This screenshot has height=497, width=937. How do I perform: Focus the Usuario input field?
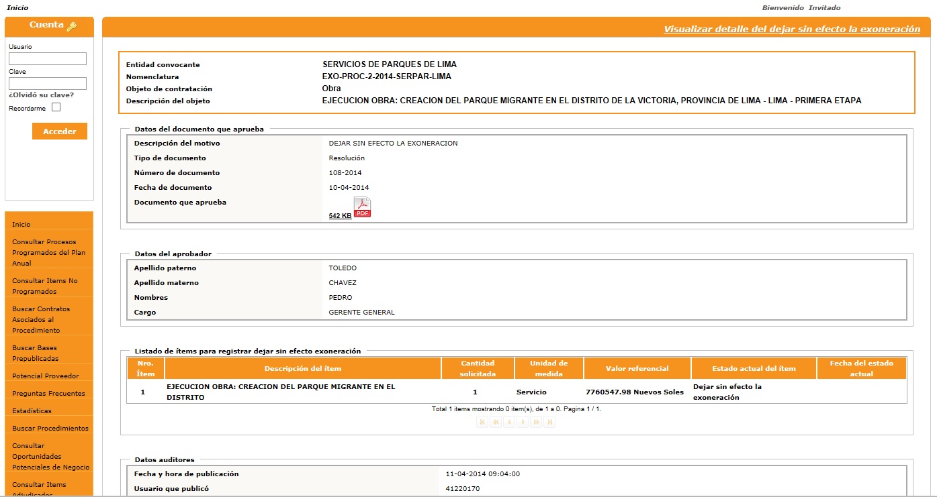48,59
